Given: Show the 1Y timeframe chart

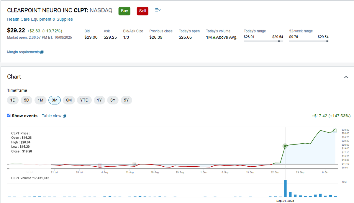Looking at the screenshot, I should click(99, 100).
